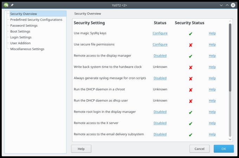Click 'Use magic SysRq keys' setting text
239x158 pixels.
click(90, 33)
